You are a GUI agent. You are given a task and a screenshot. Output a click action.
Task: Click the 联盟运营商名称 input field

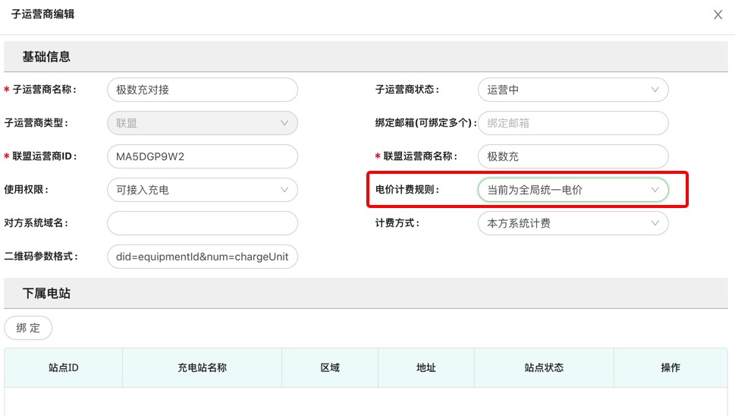click(573, 156)
